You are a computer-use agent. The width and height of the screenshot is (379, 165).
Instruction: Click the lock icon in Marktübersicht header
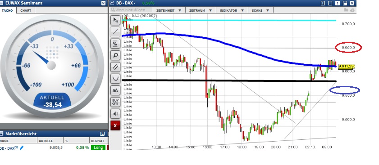(1, 134)
